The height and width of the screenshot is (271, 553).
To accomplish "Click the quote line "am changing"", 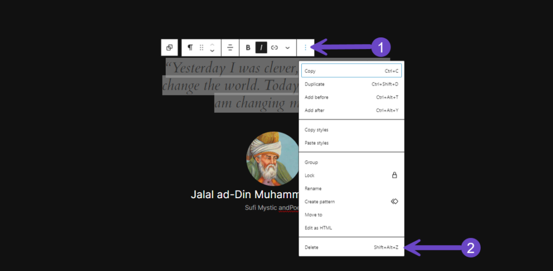I will tap(257, 103).
